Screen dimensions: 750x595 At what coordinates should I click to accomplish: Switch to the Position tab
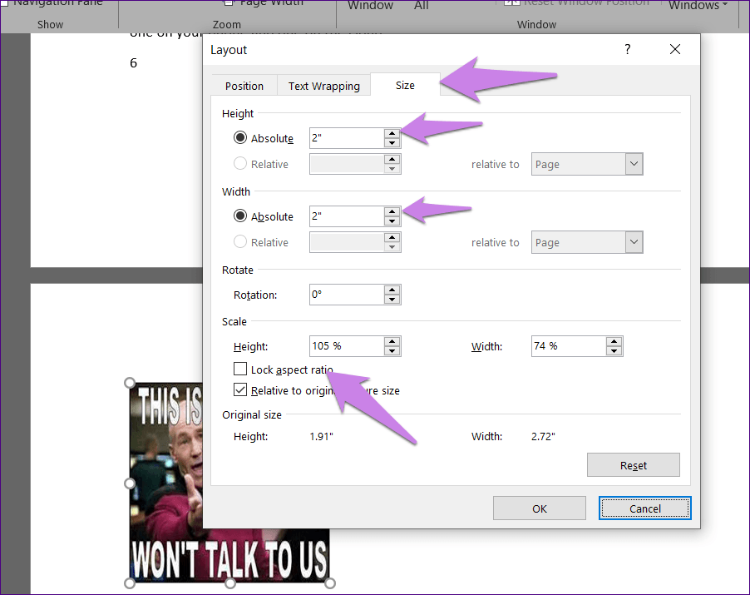[x=244, y=86]
